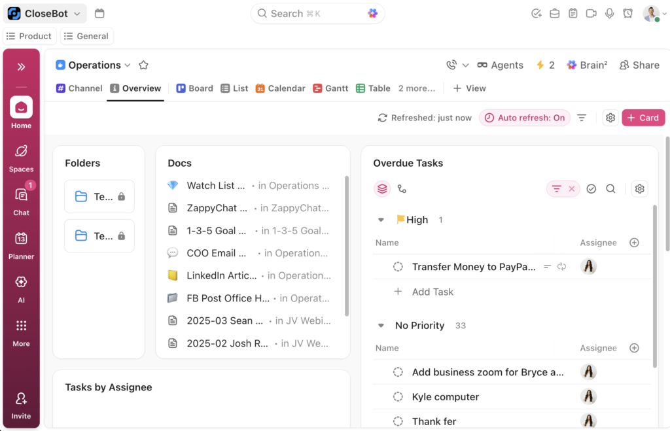
Task: Add column in High priority group
Action: pos(634,243)
